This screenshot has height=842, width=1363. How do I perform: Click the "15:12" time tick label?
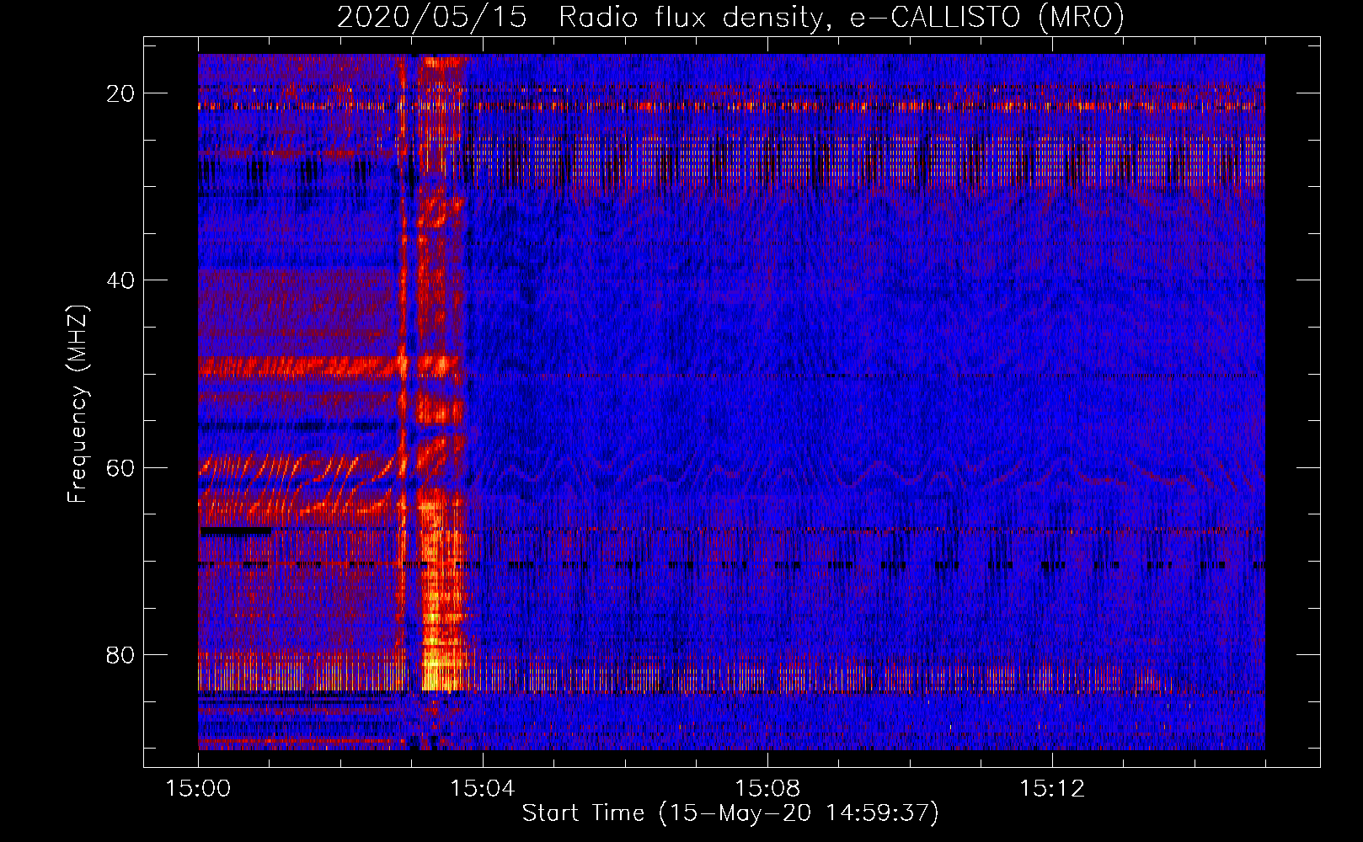click(1052, 789)
